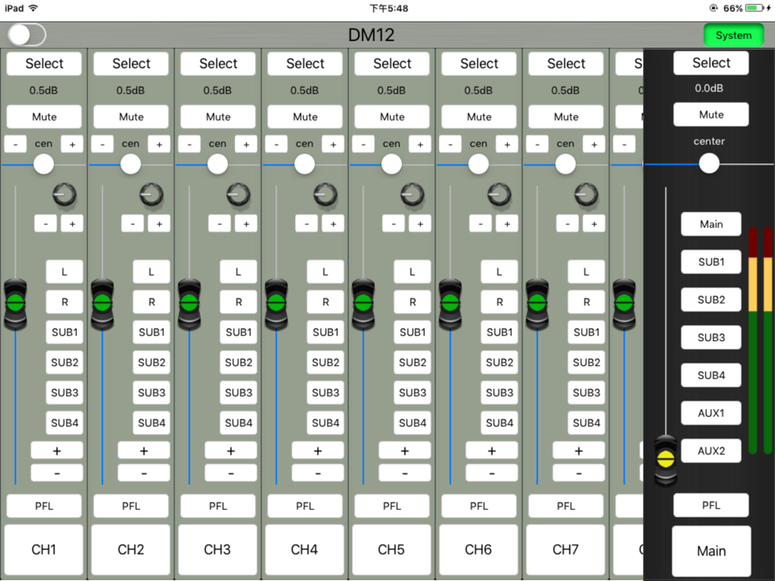Toggle PFL on the Main strip
This screenshot has width=775, height=581.
pyautogui.click(x=711, y=505)
